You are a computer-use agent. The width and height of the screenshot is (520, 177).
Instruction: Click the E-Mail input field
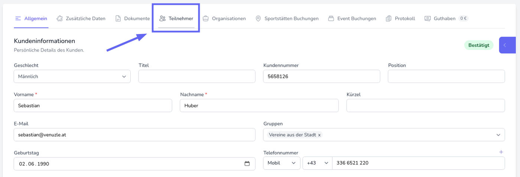[x=134, y=135]
